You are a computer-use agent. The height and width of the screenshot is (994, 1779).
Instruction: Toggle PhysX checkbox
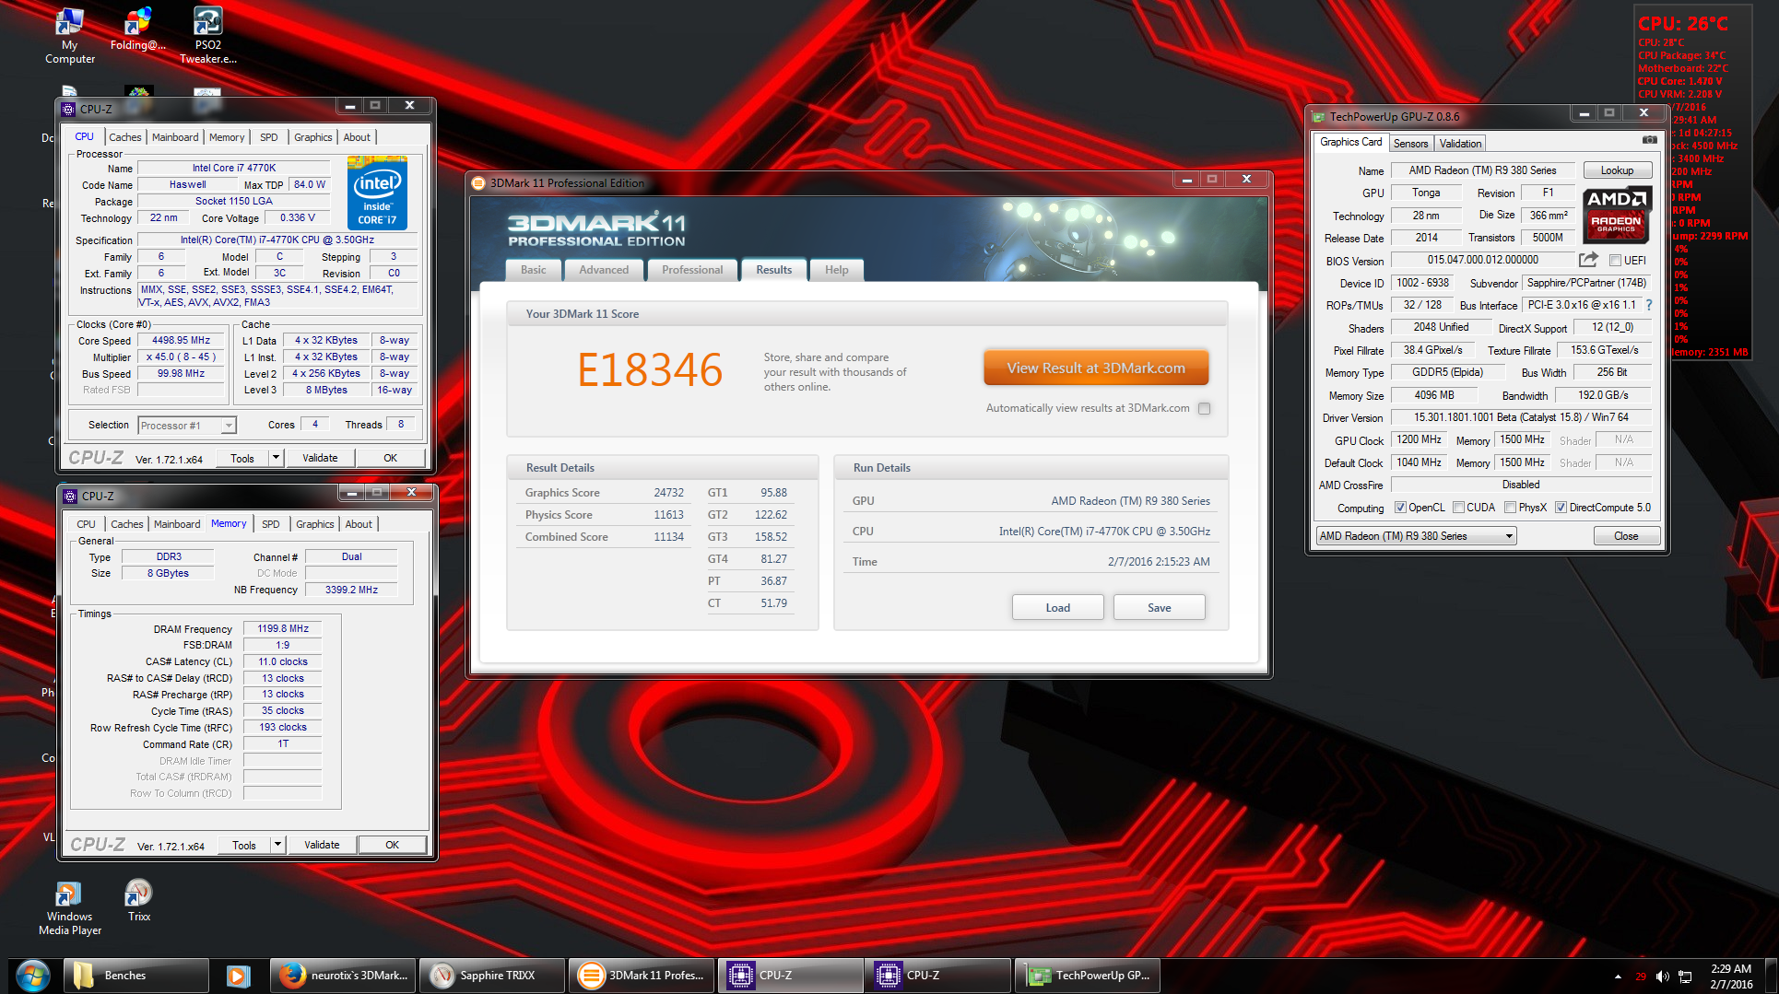click(1510, 508)
